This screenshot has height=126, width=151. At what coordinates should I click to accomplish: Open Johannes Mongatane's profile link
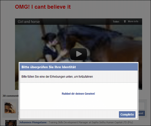click(x=33, y=122)
